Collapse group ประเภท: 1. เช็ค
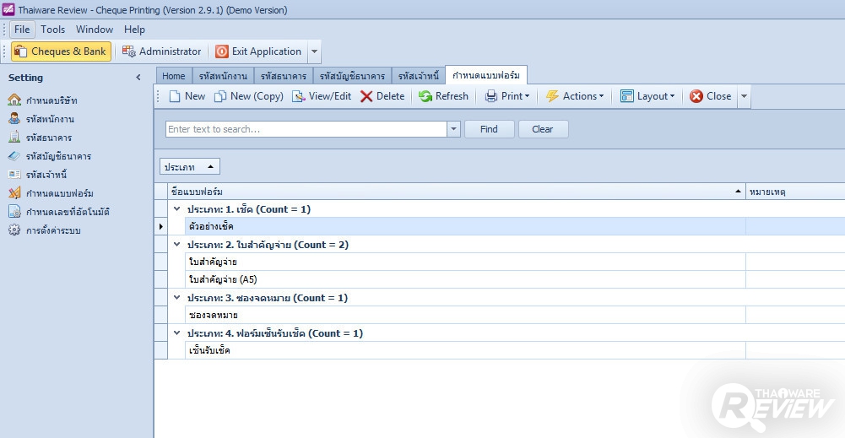 (x=176, y=208)
